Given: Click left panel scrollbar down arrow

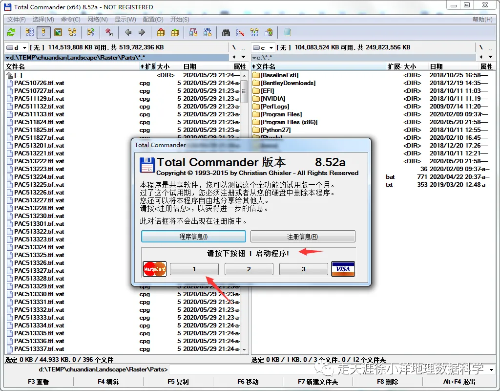Looking at the screenshot, I should (x=244, y=349).
